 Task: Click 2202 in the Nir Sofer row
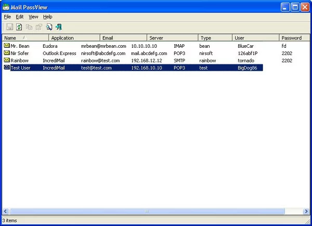tap(287, 54)
